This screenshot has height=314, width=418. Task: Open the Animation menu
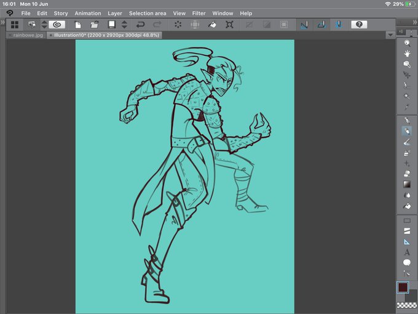click(x=88, y=13)
